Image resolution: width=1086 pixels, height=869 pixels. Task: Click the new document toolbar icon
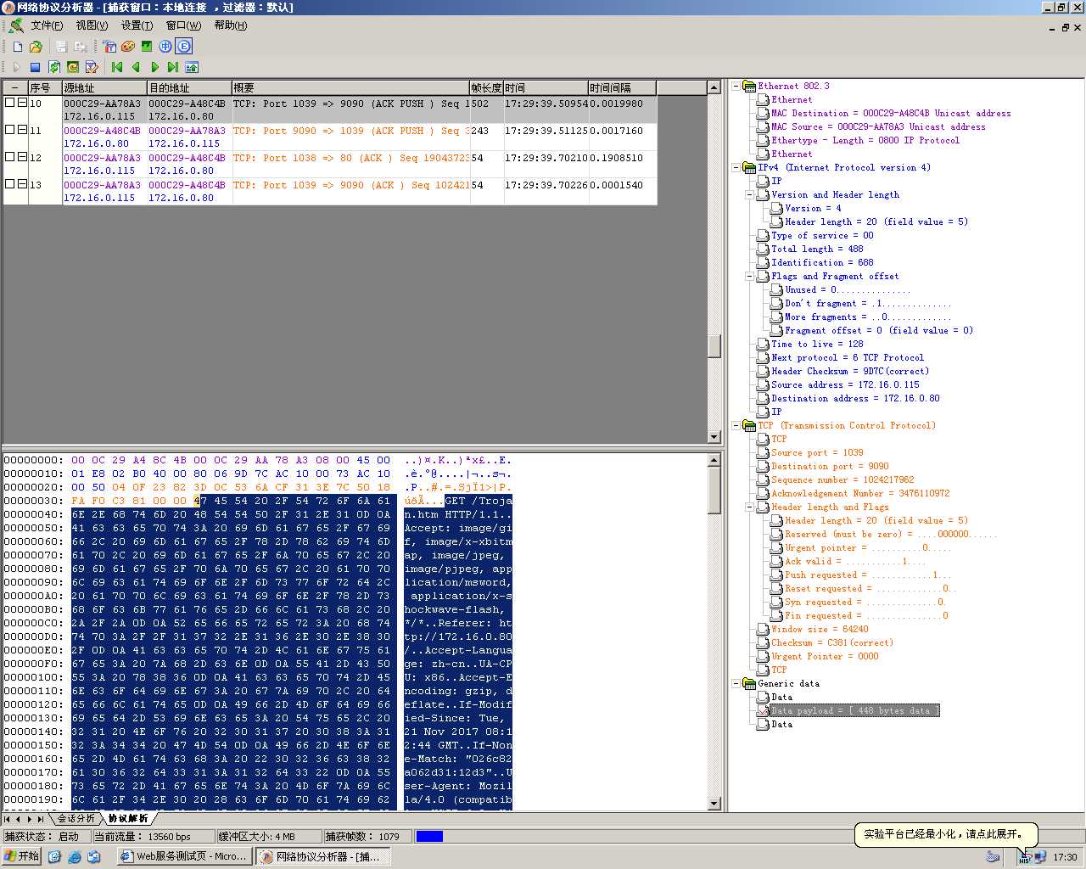[x=18, y=47]
